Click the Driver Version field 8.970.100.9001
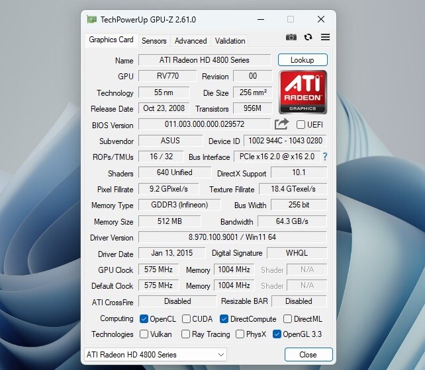Screen dimensions: 425x370 tap(232, 237)
